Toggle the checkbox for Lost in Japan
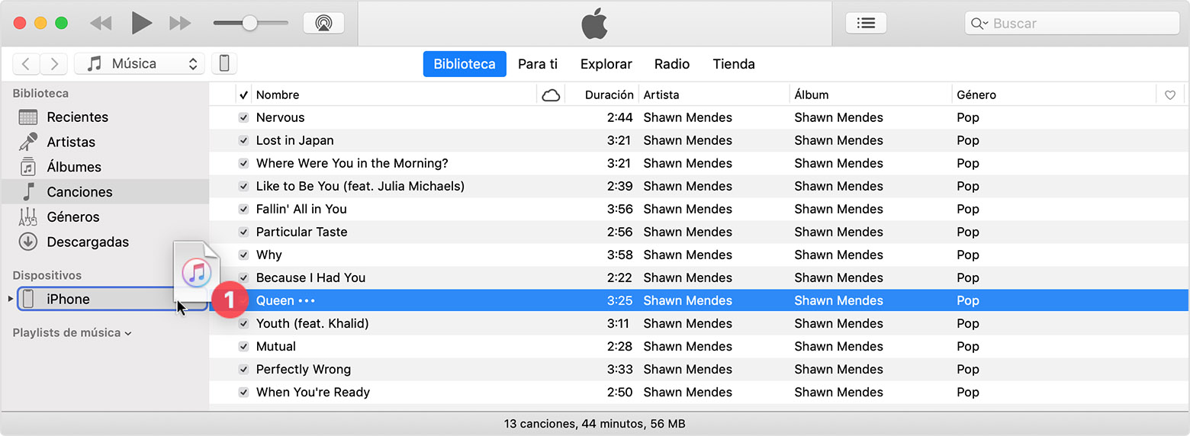 tap(243, 140)
